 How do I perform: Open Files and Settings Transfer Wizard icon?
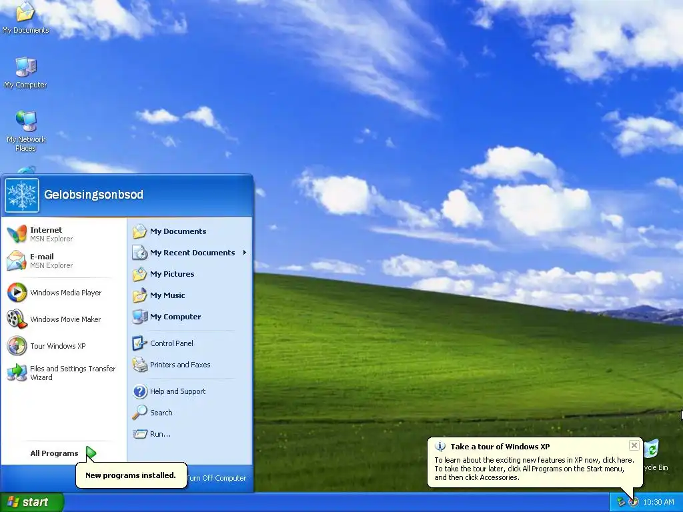point(17,372)
